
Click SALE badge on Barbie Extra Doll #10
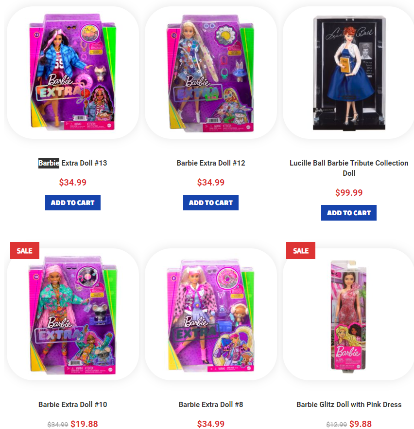tap(25, 251)
